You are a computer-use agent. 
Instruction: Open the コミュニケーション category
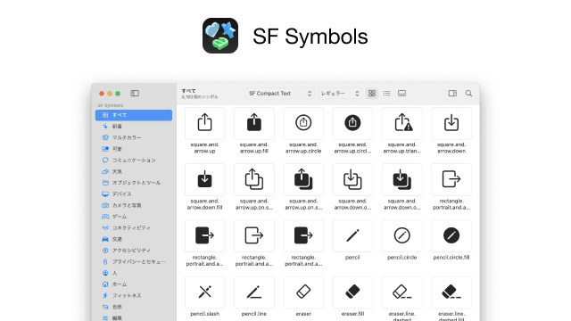click(134, 160)
